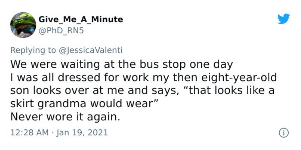301x150 pixels.
Task: Click the green helmet in the avatar
Action: 23,19
